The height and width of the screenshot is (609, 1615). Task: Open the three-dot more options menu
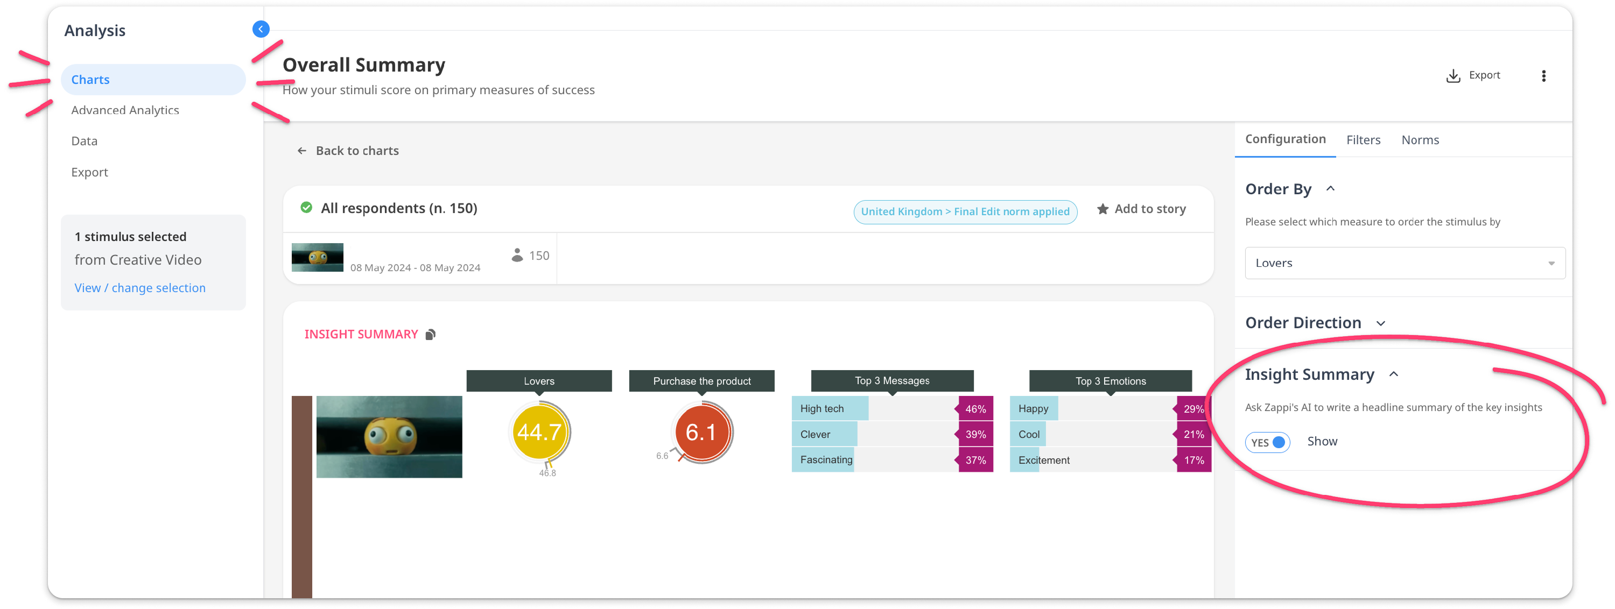[1543, 76]
